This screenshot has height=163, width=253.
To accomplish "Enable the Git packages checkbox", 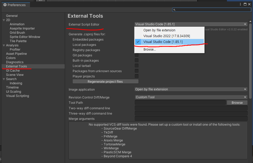I will [137, 55].
